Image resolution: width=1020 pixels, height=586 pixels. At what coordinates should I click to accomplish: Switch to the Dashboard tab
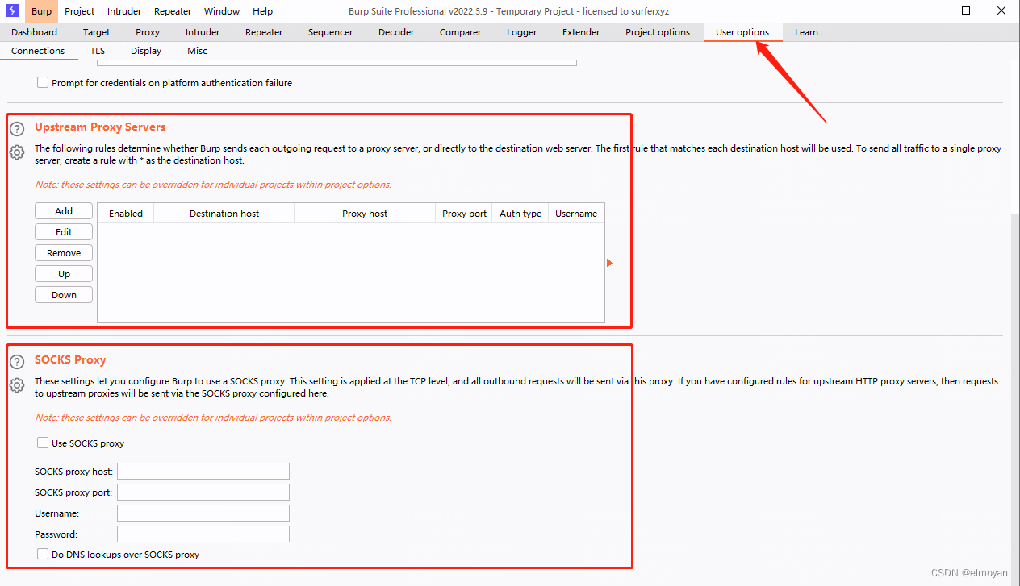(x=34, y=32)
